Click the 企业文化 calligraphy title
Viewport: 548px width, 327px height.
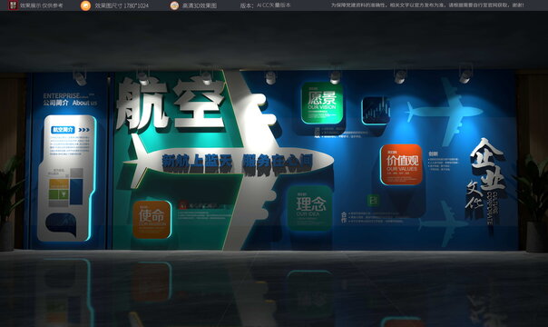pos(485,175)
